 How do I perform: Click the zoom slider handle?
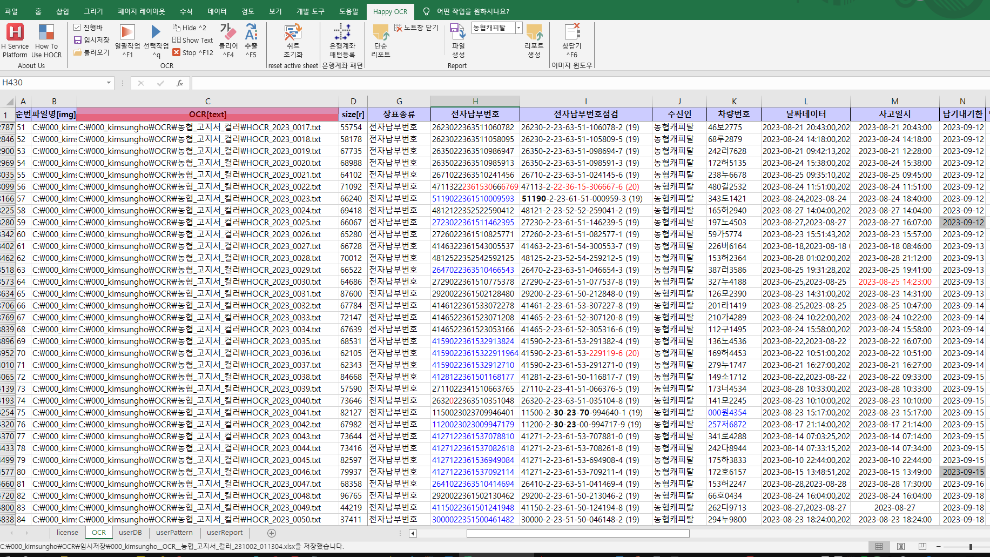pyautogui.click(x=971, y=547)
